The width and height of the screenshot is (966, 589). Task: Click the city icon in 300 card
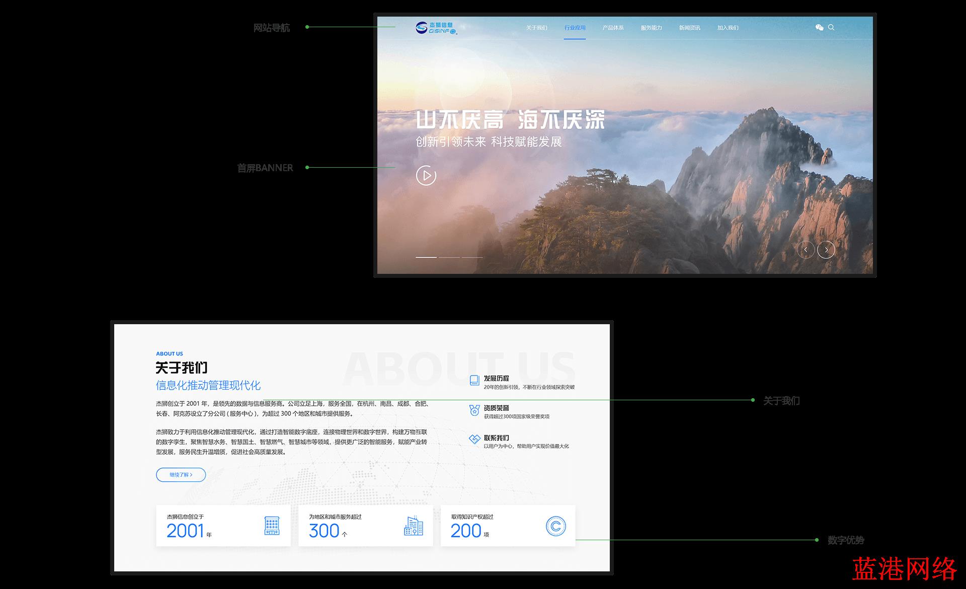click(x=414, y=526)
